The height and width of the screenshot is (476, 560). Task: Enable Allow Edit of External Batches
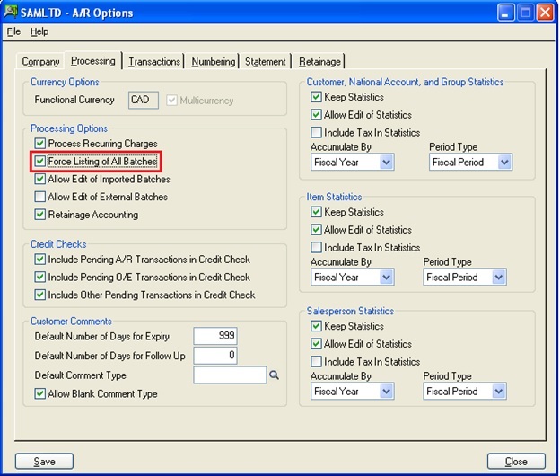[40, 197]
